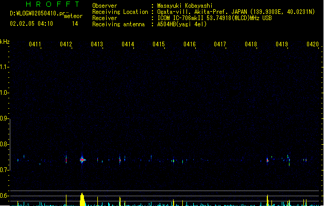
Task: Click the 0416 time marker
Action: click(190, 44)
